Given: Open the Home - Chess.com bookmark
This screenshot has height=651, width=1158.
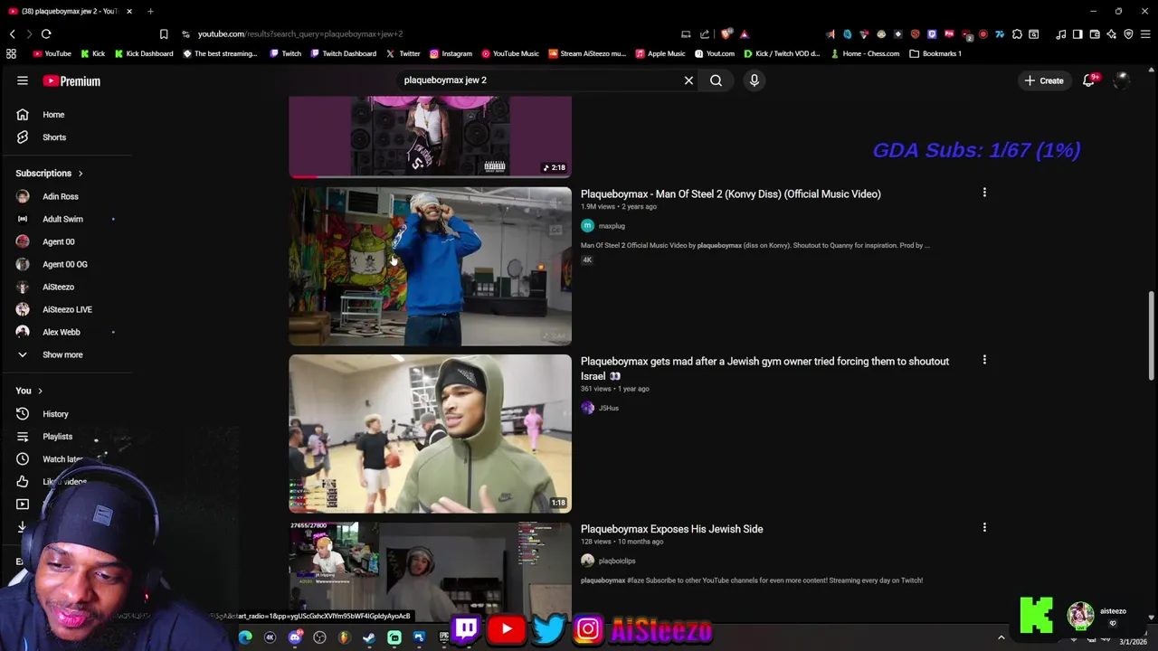Looking at the screenshot, I should (864, 53).
